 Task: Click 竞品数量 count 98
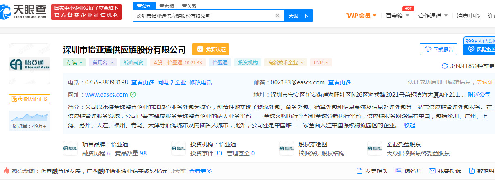[x=143, y=153]
